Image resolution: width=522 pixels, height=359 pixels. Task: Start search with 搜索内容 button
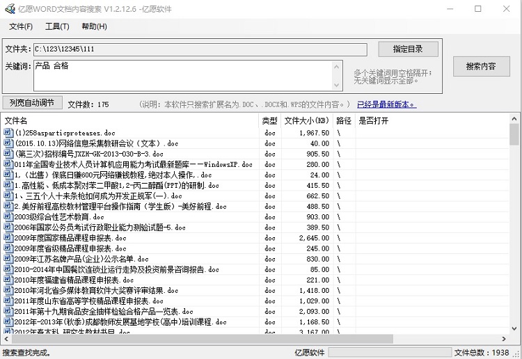(x=481, y=66)
